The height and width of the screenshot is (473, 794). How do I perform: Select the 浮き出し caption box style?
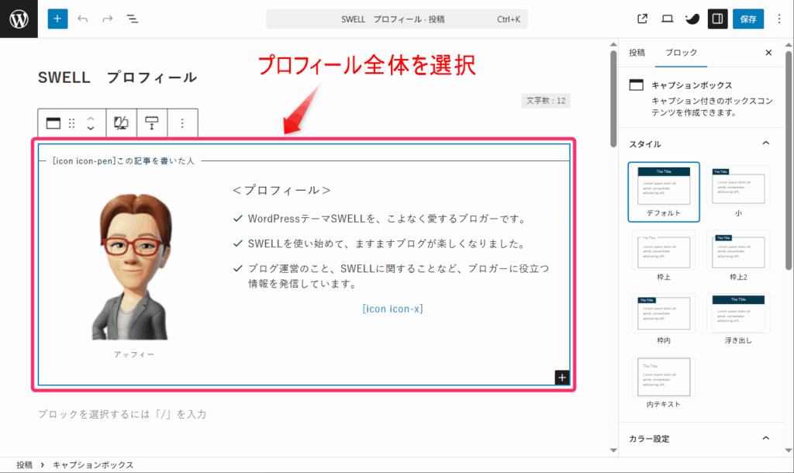[x=738, y=319]
